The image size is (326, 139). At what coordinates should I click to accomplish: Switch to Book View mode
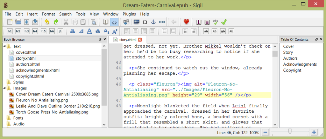106,22
